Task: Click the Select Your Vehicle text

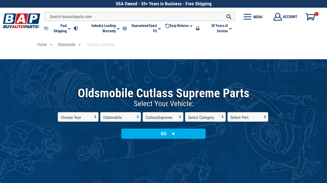Action: click(x=163, y=104)
